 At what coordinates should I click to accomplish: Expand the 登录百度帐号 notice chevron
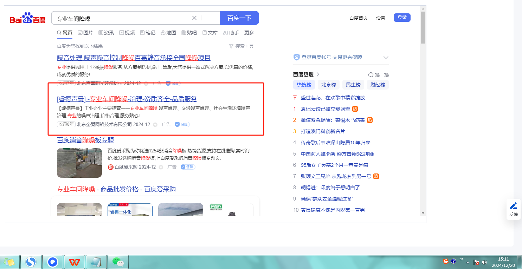386,58
